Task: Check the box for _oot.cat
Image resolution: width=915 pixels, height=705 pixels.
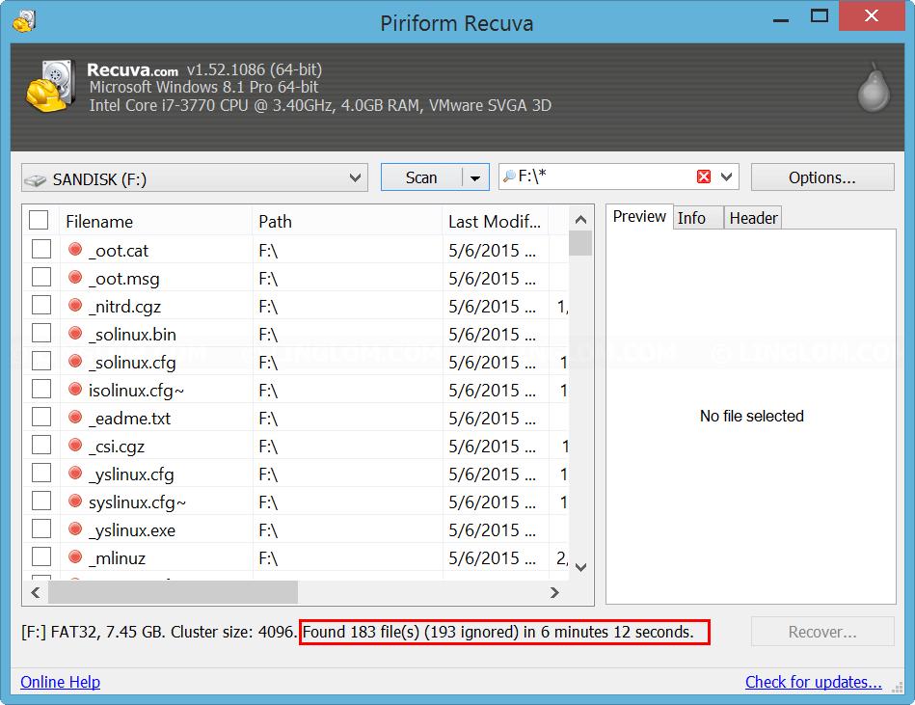Action: (41, 249)
